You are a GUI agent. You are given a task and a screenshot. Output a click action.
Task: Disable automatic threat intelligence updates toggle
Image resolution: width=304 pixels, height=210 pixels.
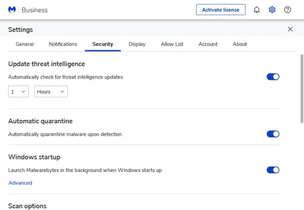[x=273, y=77]
